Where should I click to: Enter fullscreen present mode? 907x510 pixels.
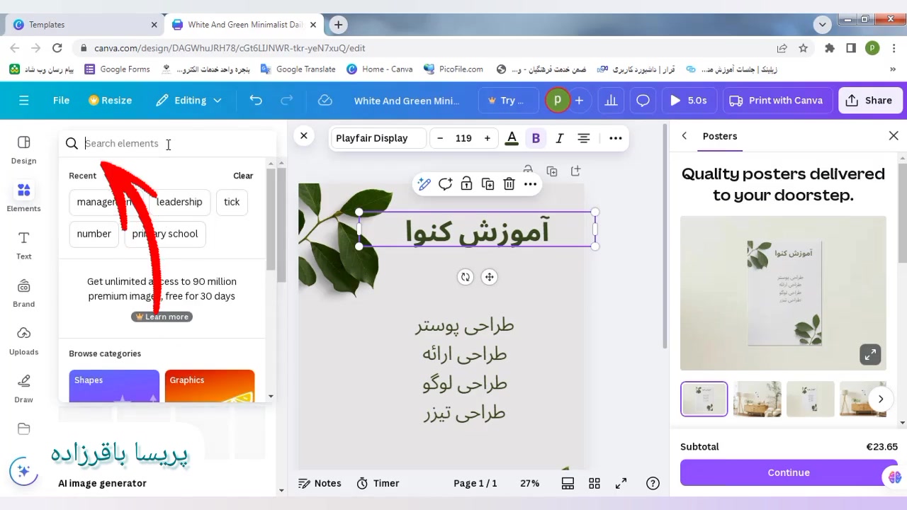pyautogui.click(x=621, y=483)
